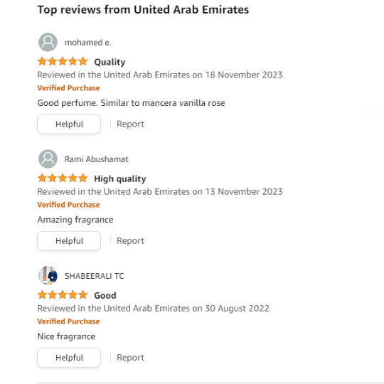This screenshot has width=384, height=384.
Task: Mark mohamed e.'s review as Helpful
Action: pos(69,124)
